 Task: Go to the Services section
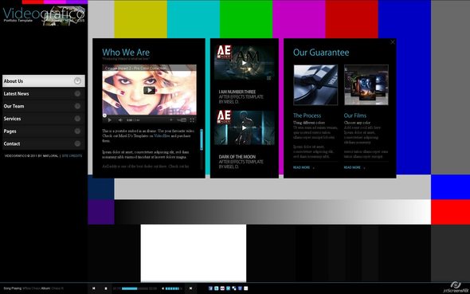[44, 119]
